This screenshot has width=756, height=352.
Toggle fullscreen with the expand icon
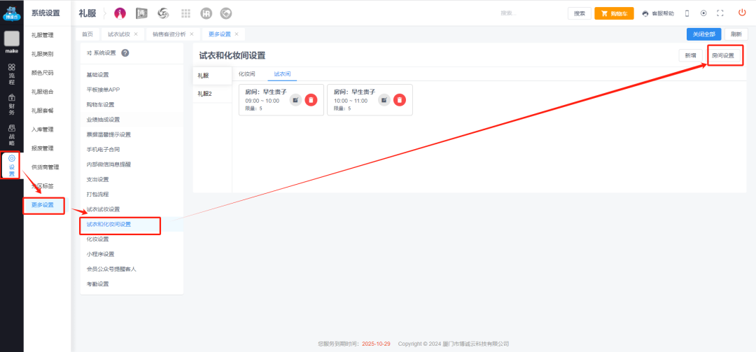point(720,13)
